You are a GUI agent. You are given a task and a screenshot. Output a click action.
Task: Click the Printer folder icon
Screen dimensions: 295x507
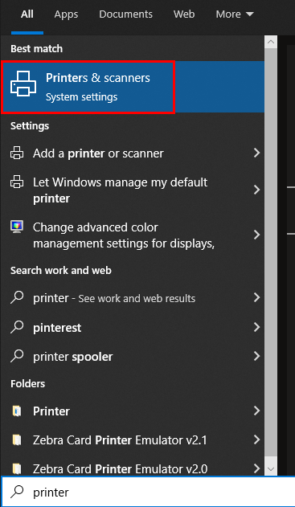click(17, 411)
